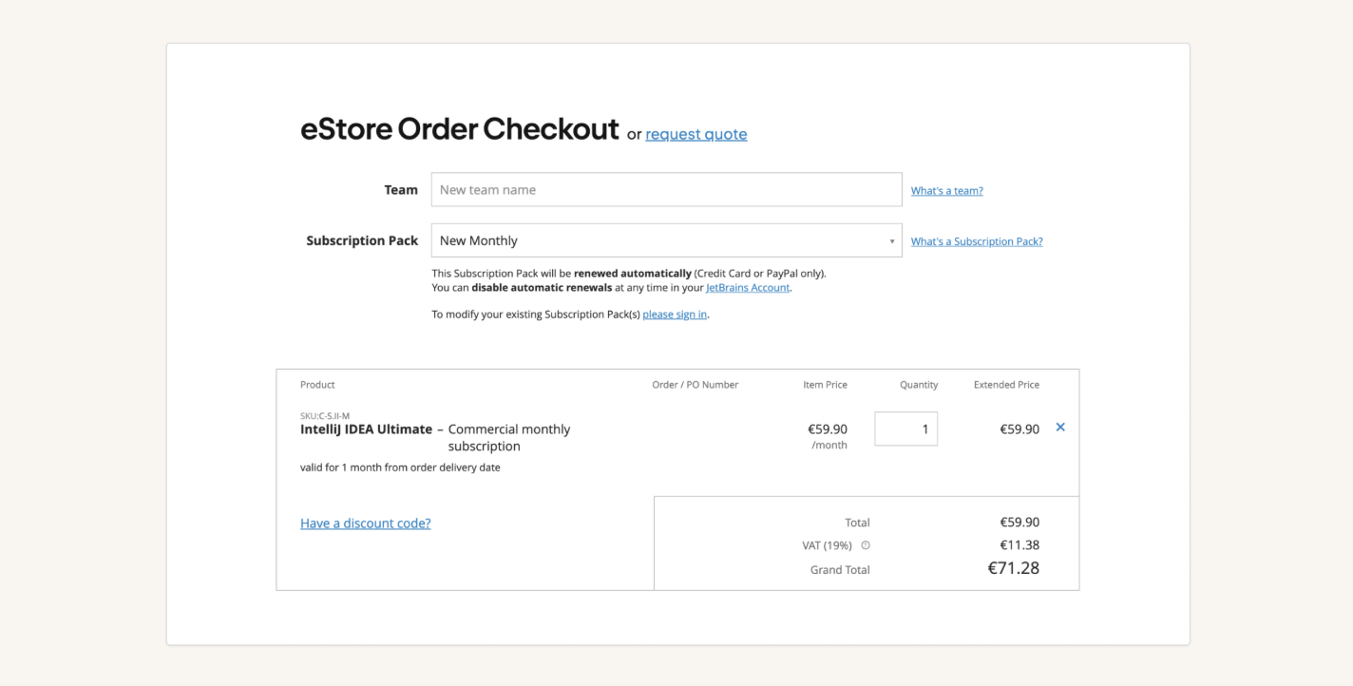Image resolution: width=1353 pixels, height=686 pixels.
Task: Click the VAT amount €11.38
Action: pos(1019,545)
